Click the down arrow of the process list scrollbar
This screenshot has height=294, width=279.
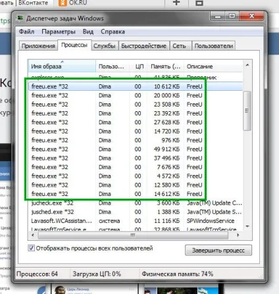coord(247,226)
